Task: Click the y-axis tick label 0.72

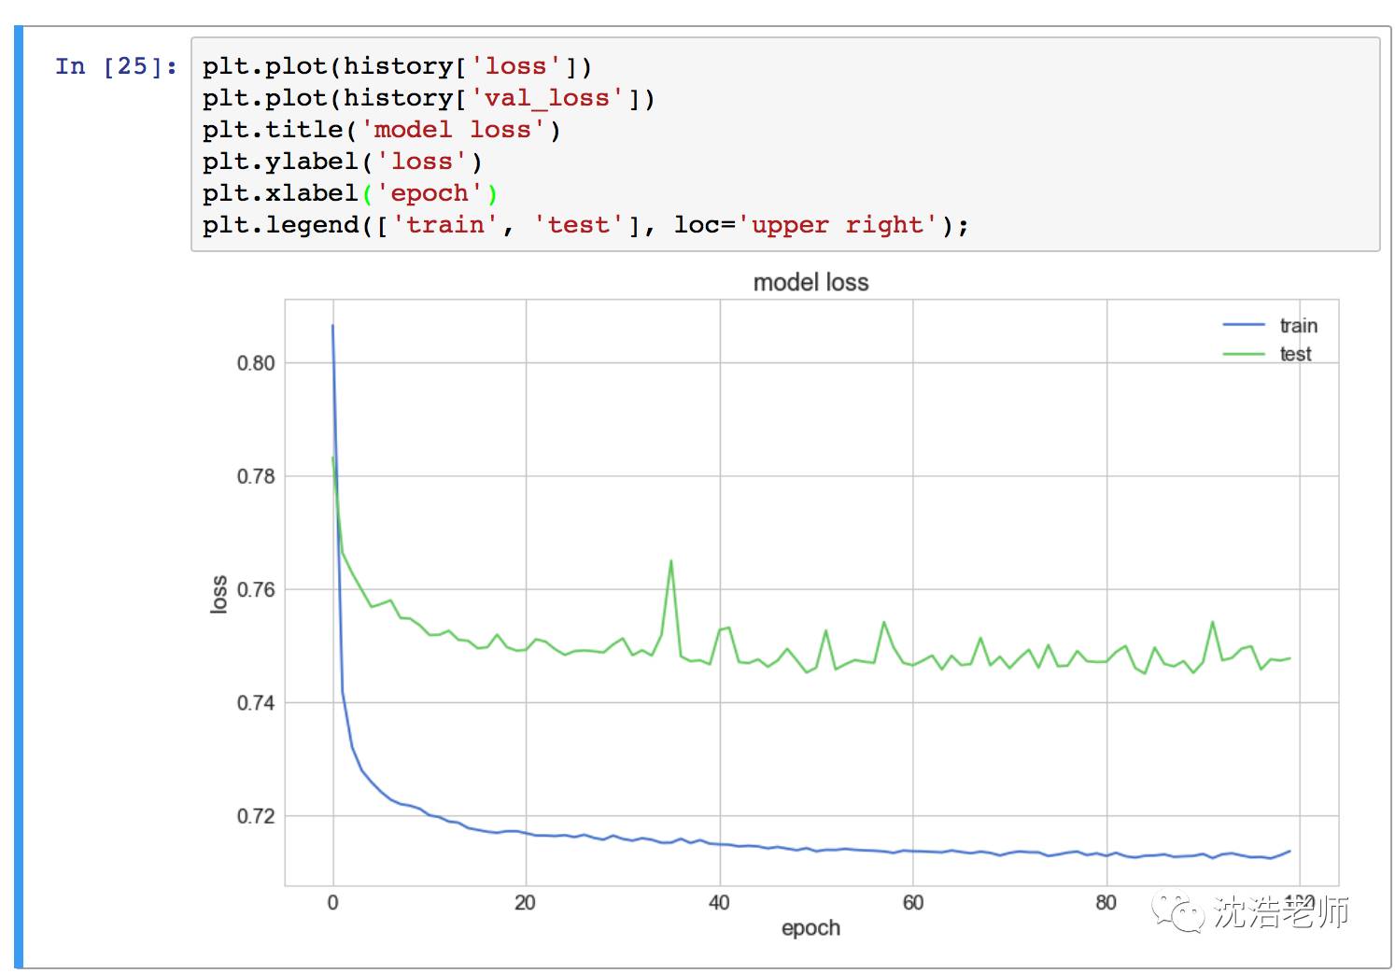Action: click(x=256, y=816)
